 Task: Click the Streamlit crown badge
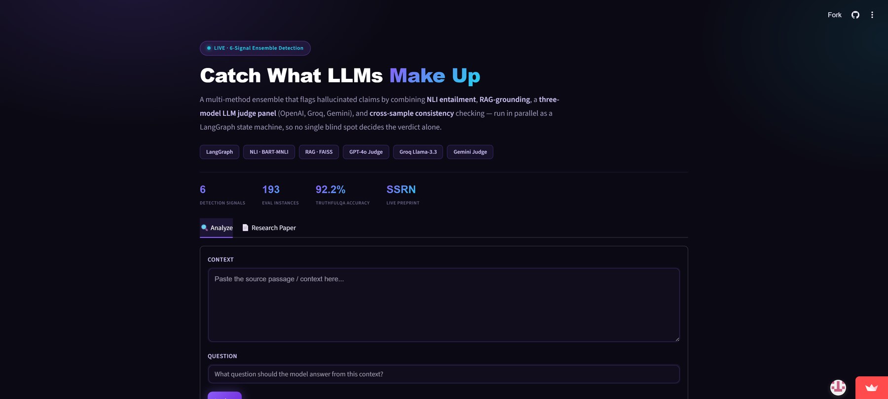[x=872, y=388]
